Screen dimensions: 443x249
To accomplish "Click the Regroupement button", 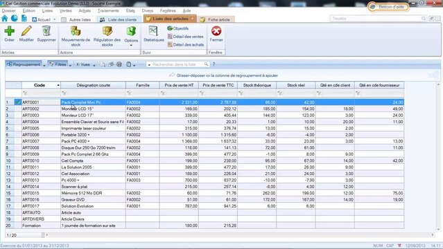I will click(x=24, y=64).
